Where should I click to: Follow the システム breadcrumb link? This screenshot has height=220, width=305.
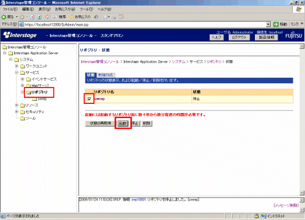pyautogui.click(x=179, y=61)
